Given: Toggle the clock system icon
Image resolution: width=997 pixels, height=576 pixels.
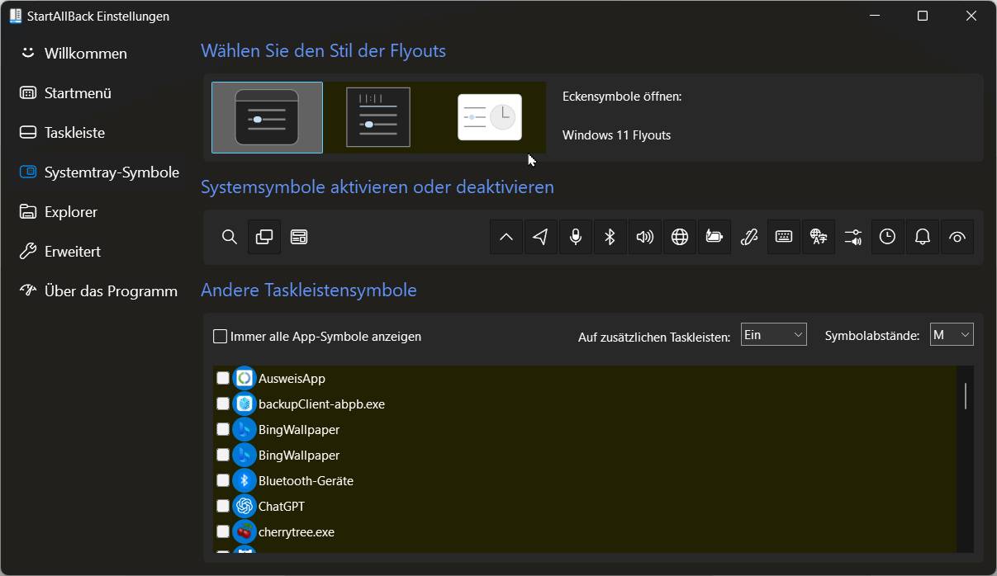Looking at the screenshot, I should (887, 237).
